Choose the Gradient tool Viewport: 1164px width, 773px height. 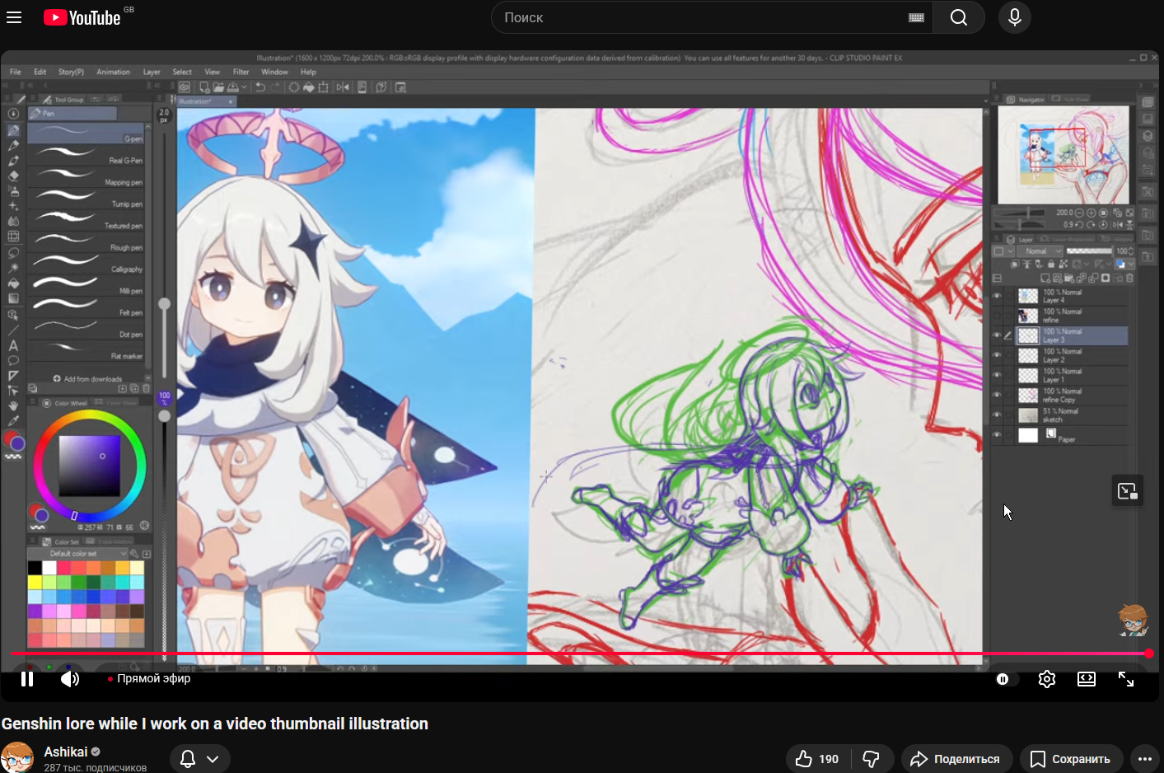point(13,298)
